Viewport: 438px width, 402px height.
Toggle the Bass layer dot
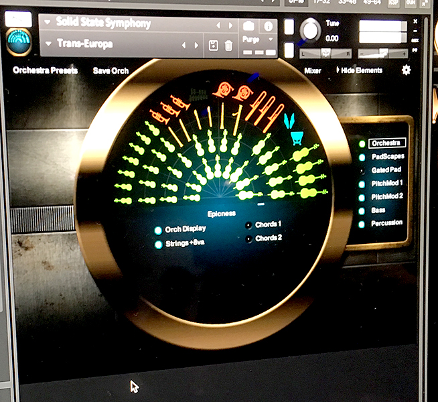point(362,211)
